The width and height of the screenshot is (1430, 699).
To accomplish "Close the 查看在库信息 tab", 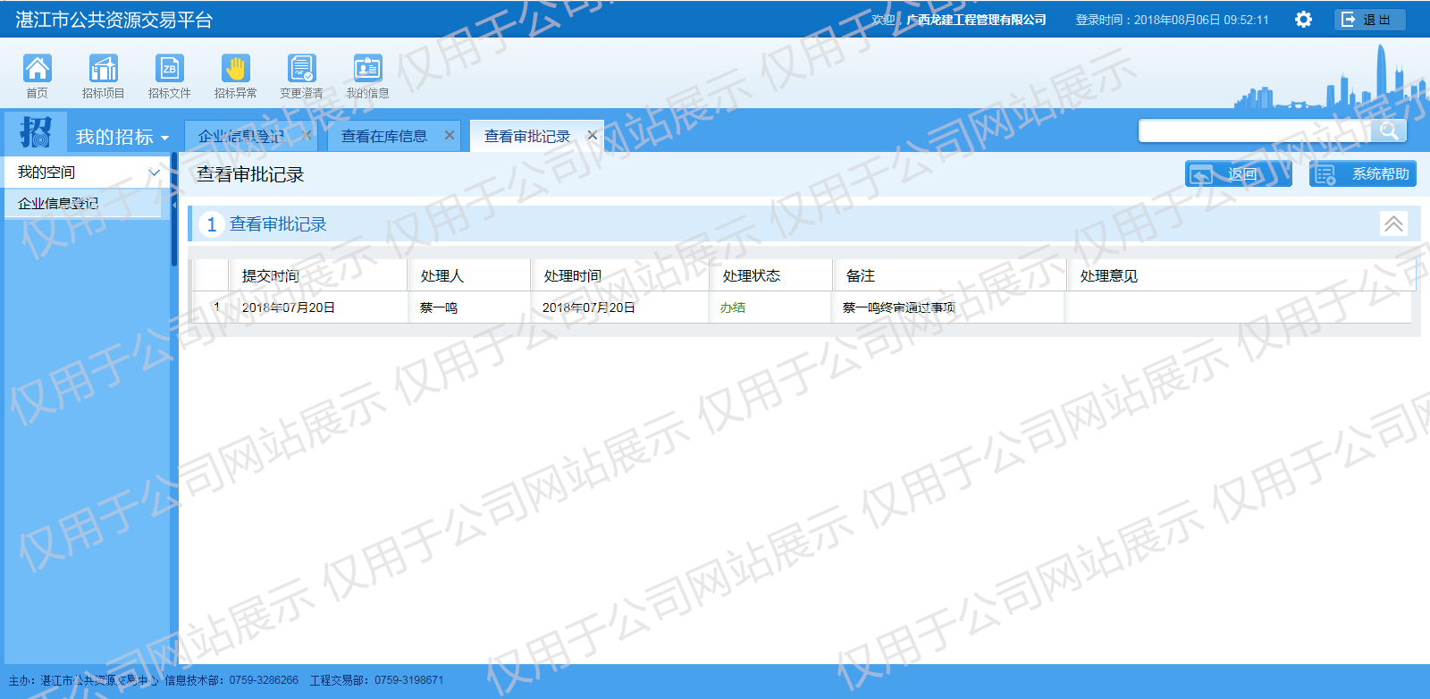I will pos(450,135).
